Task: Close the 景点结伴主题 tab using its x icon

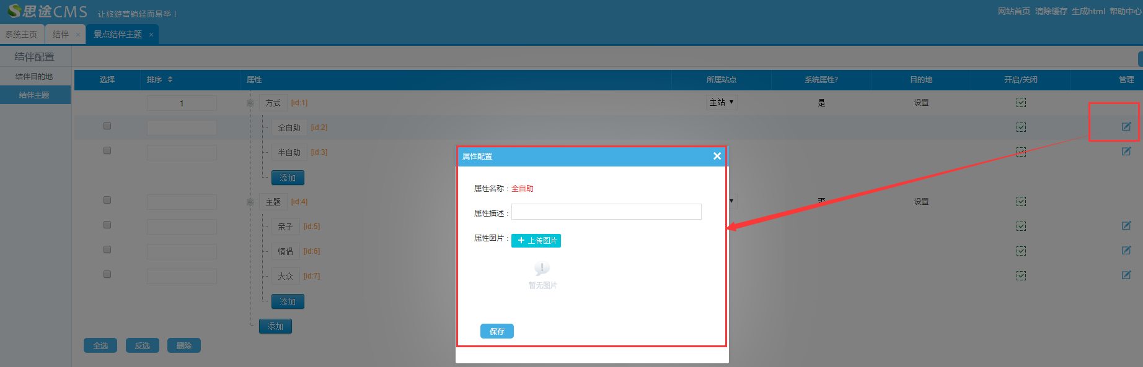Action: point(151,35)
